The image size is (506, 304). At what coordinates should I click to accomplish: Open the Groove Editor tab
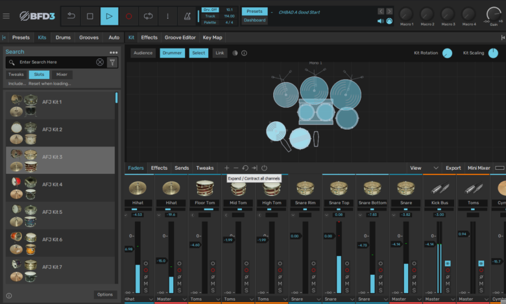point(180,38)
